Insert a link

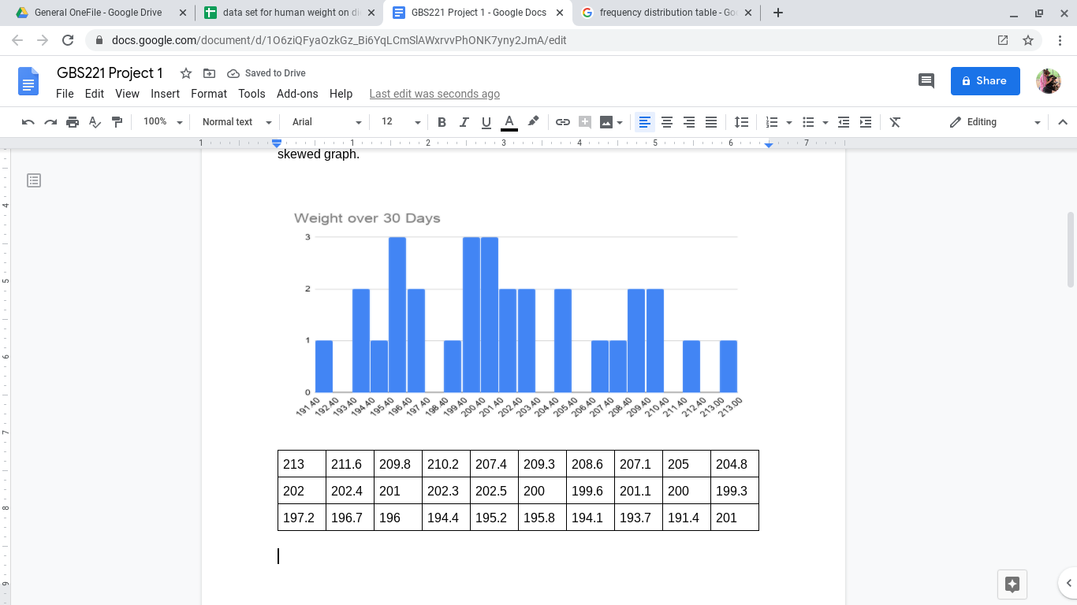pyautogui.click(x=562, y=122)
